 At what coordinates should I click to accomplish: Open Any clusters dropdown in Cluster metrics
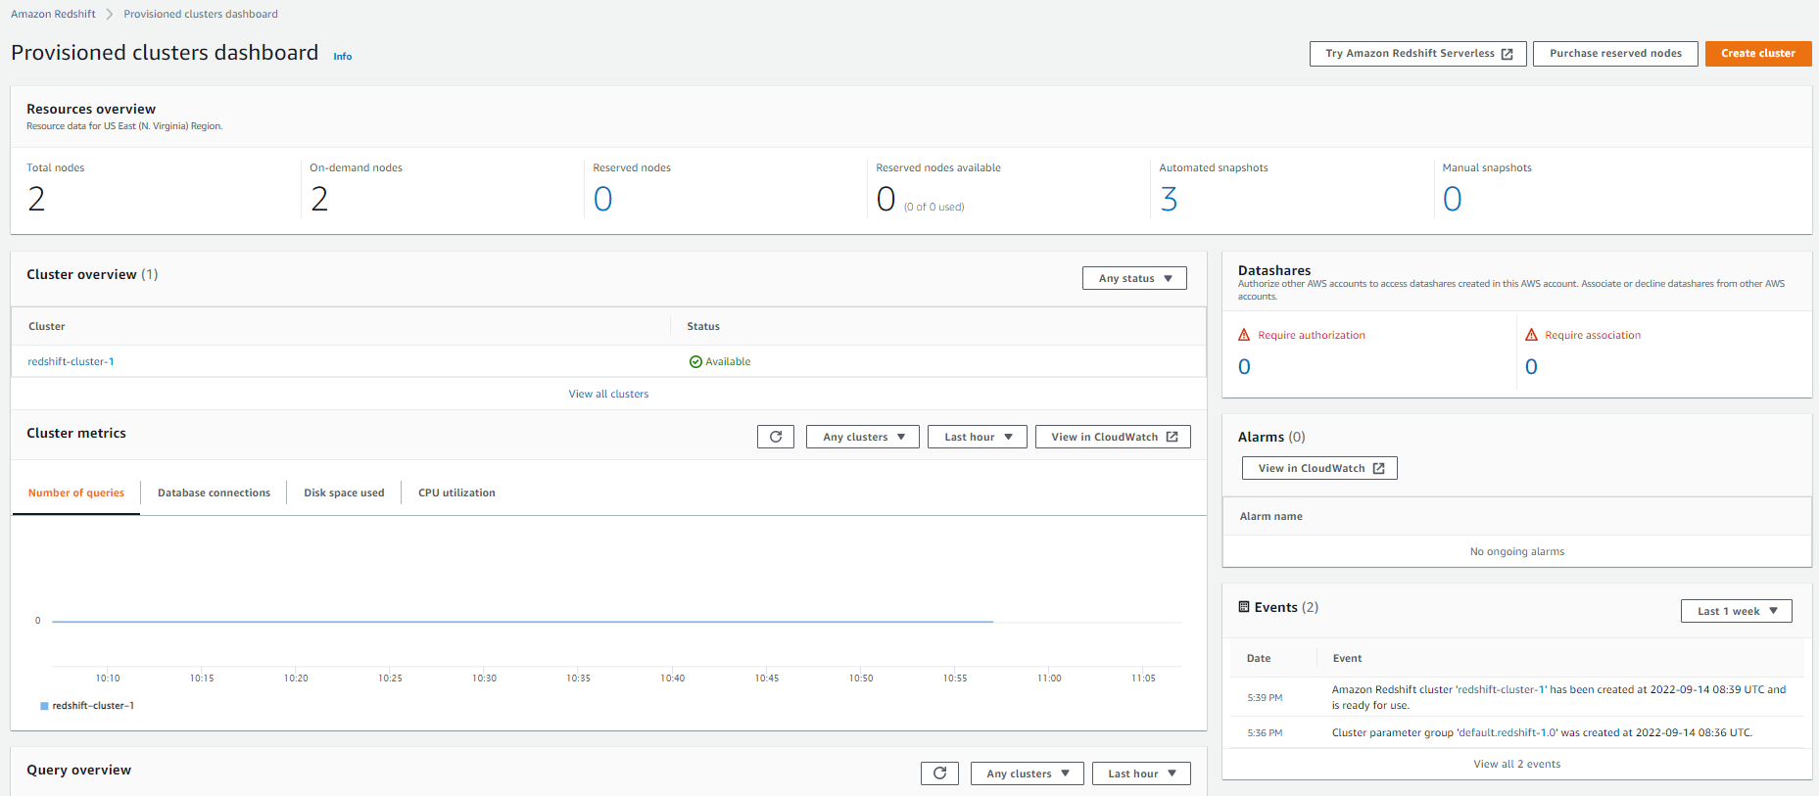click(x=863, y=437)
